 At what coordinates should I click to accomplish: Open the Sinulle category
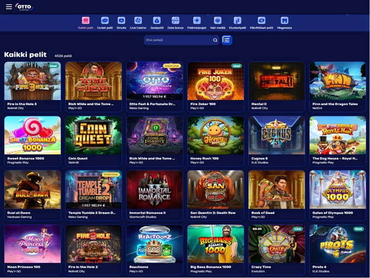pos(121,23)
